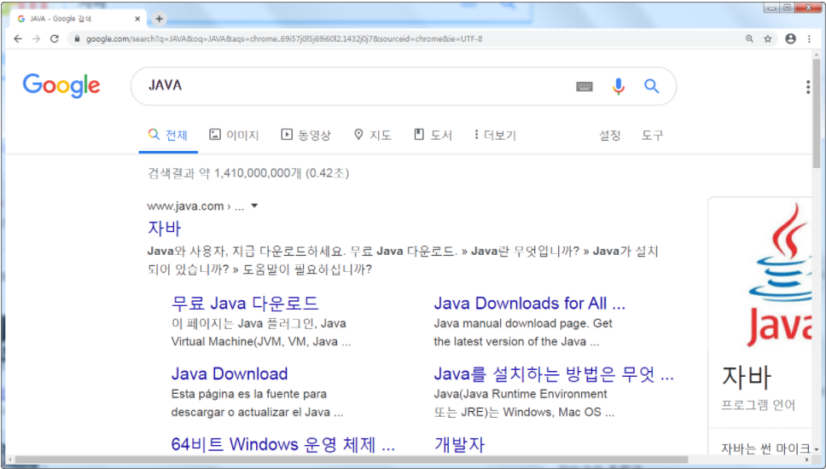Switch to the 도서 results tab
Screen dimensions: 826x469
(433, 136)
